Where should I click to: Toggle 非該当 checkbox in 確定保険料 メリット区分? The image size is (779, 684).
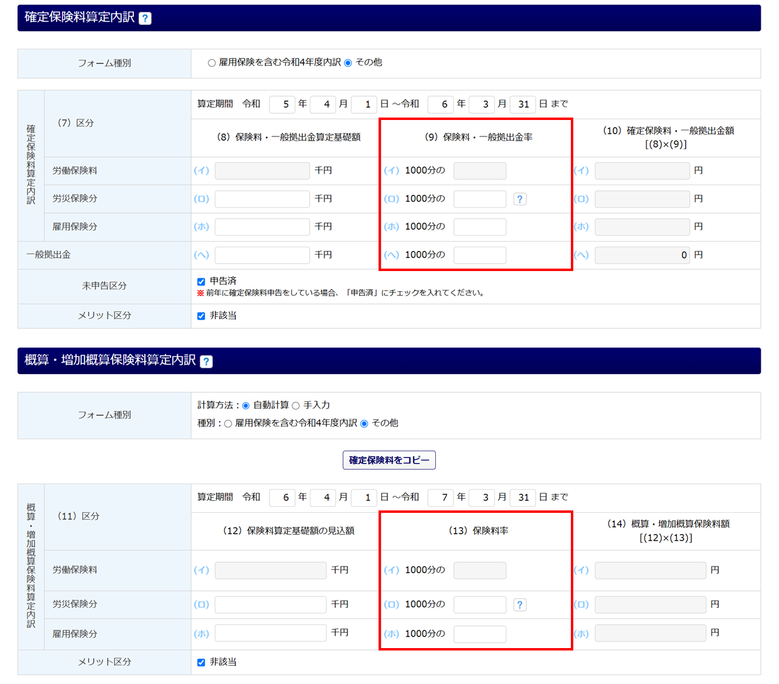point(201,316)
